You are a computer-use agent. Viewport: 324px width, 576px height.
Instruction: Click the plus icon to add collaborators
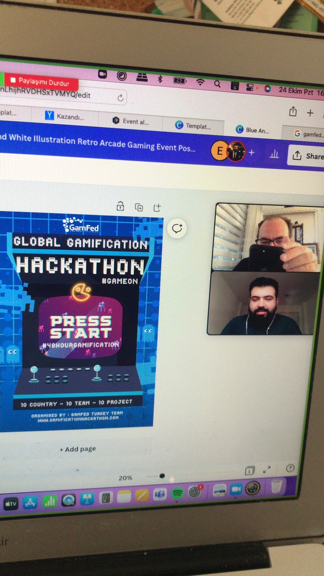pyautogui.click(x=252, y=153)
